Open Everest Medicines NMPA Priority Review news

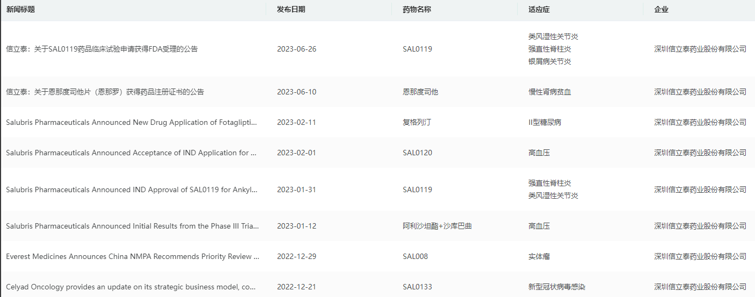[132, 256]
